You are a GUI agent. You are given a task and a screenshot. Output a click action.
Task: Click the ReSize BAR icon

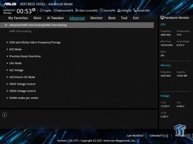pyautogui.click(x=135, y=11)
